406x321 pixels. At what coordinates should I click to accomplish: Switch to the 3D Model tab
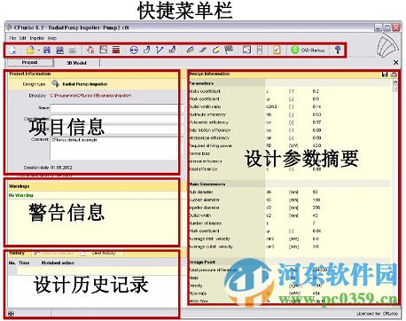tap(77, 63)
